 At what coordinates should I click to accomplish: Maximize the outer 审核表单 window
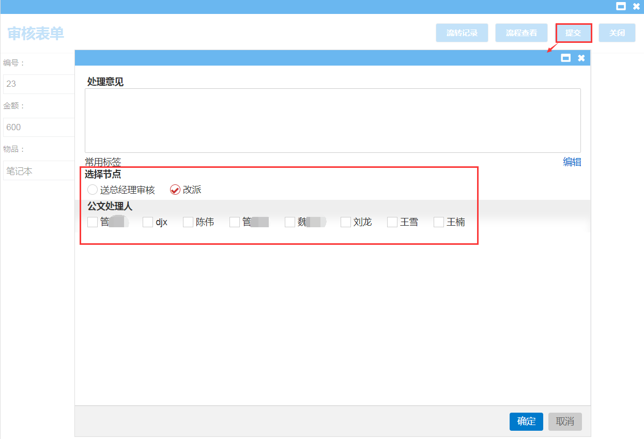coord(621,7)
